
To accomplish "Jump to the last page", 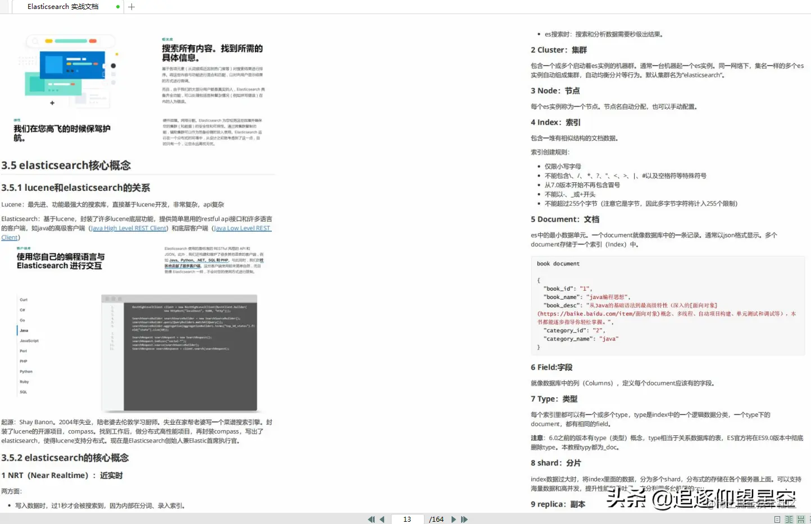I will [x=464, y=519].
